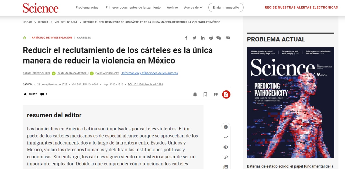Click the Science logo in header
This screenshot has width=345, height=169.
click(x=40, y=8)
